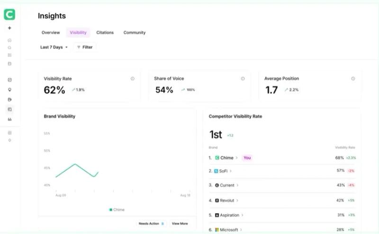Screen dimensions: 379x234
Task: Click the 43% value in the Current row
Action: point(341,185)
